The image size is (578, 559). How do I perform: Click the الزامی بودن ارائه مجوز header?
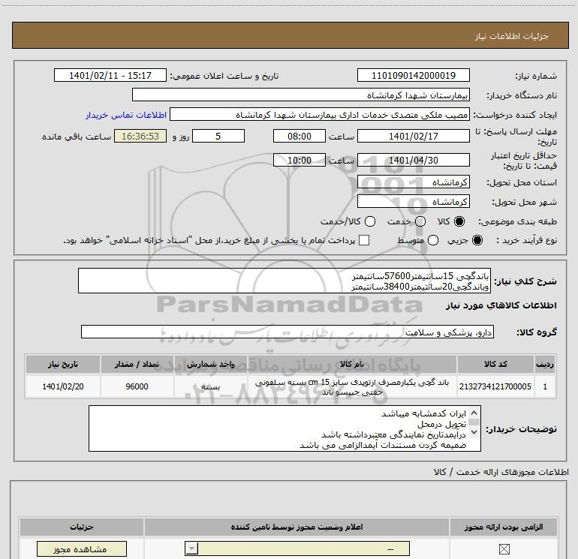point(504,527)
